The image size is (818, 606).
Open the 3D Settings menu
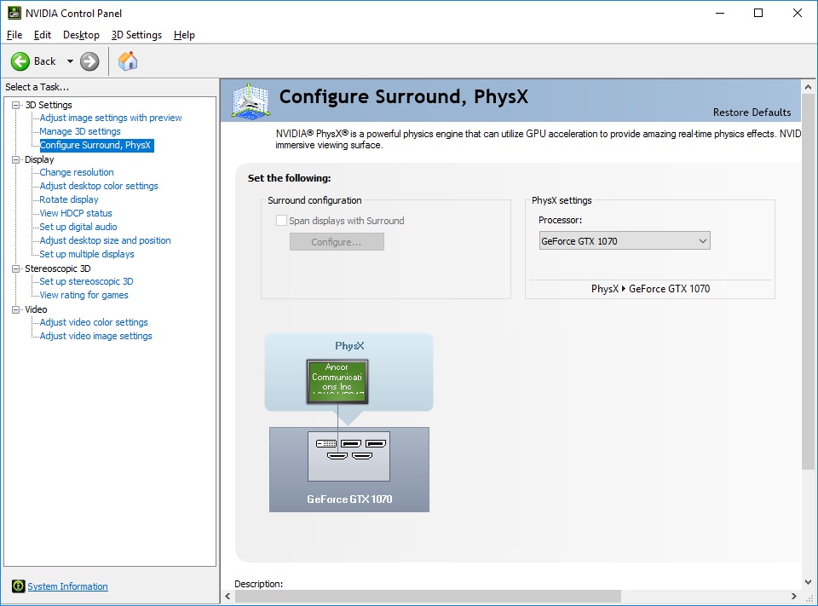coord(136,35)
